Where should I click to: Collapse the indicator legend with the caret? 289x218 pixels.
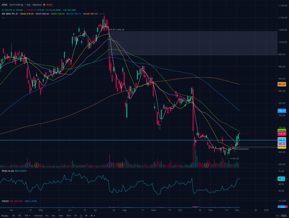3,18
